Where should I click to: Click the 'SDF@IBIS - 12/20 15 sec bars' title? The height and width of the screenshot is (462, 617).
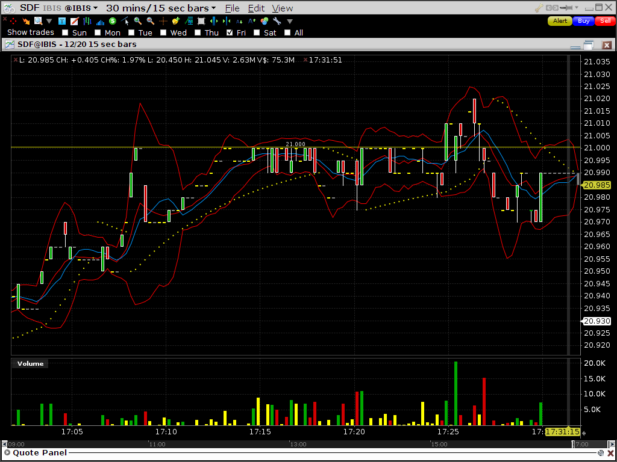pyautogui.click(x=77, y=45)
